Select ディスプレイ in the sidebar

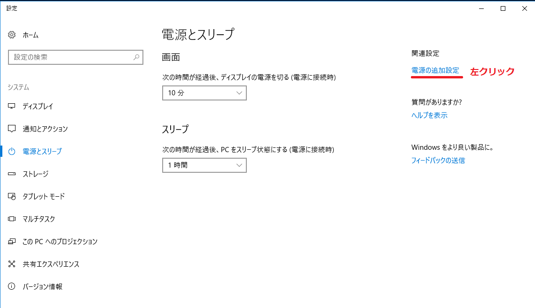(x=38, y=106)
